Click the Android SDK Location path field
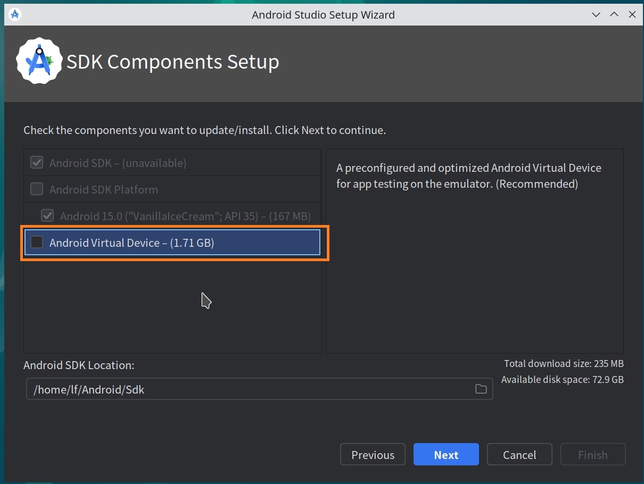Viewport: 644px width, 484px height. pyautogui.click(x=250, y=389)
